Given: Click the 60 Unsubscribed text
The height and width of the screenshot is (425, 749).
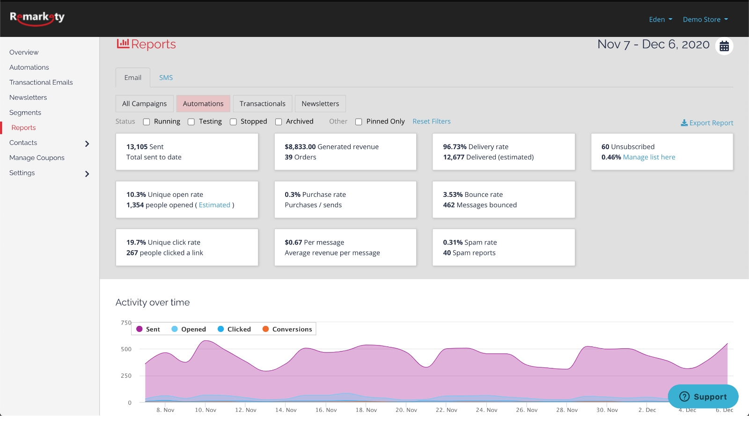Looking at the screenshot, I should (x=628, y=147).
